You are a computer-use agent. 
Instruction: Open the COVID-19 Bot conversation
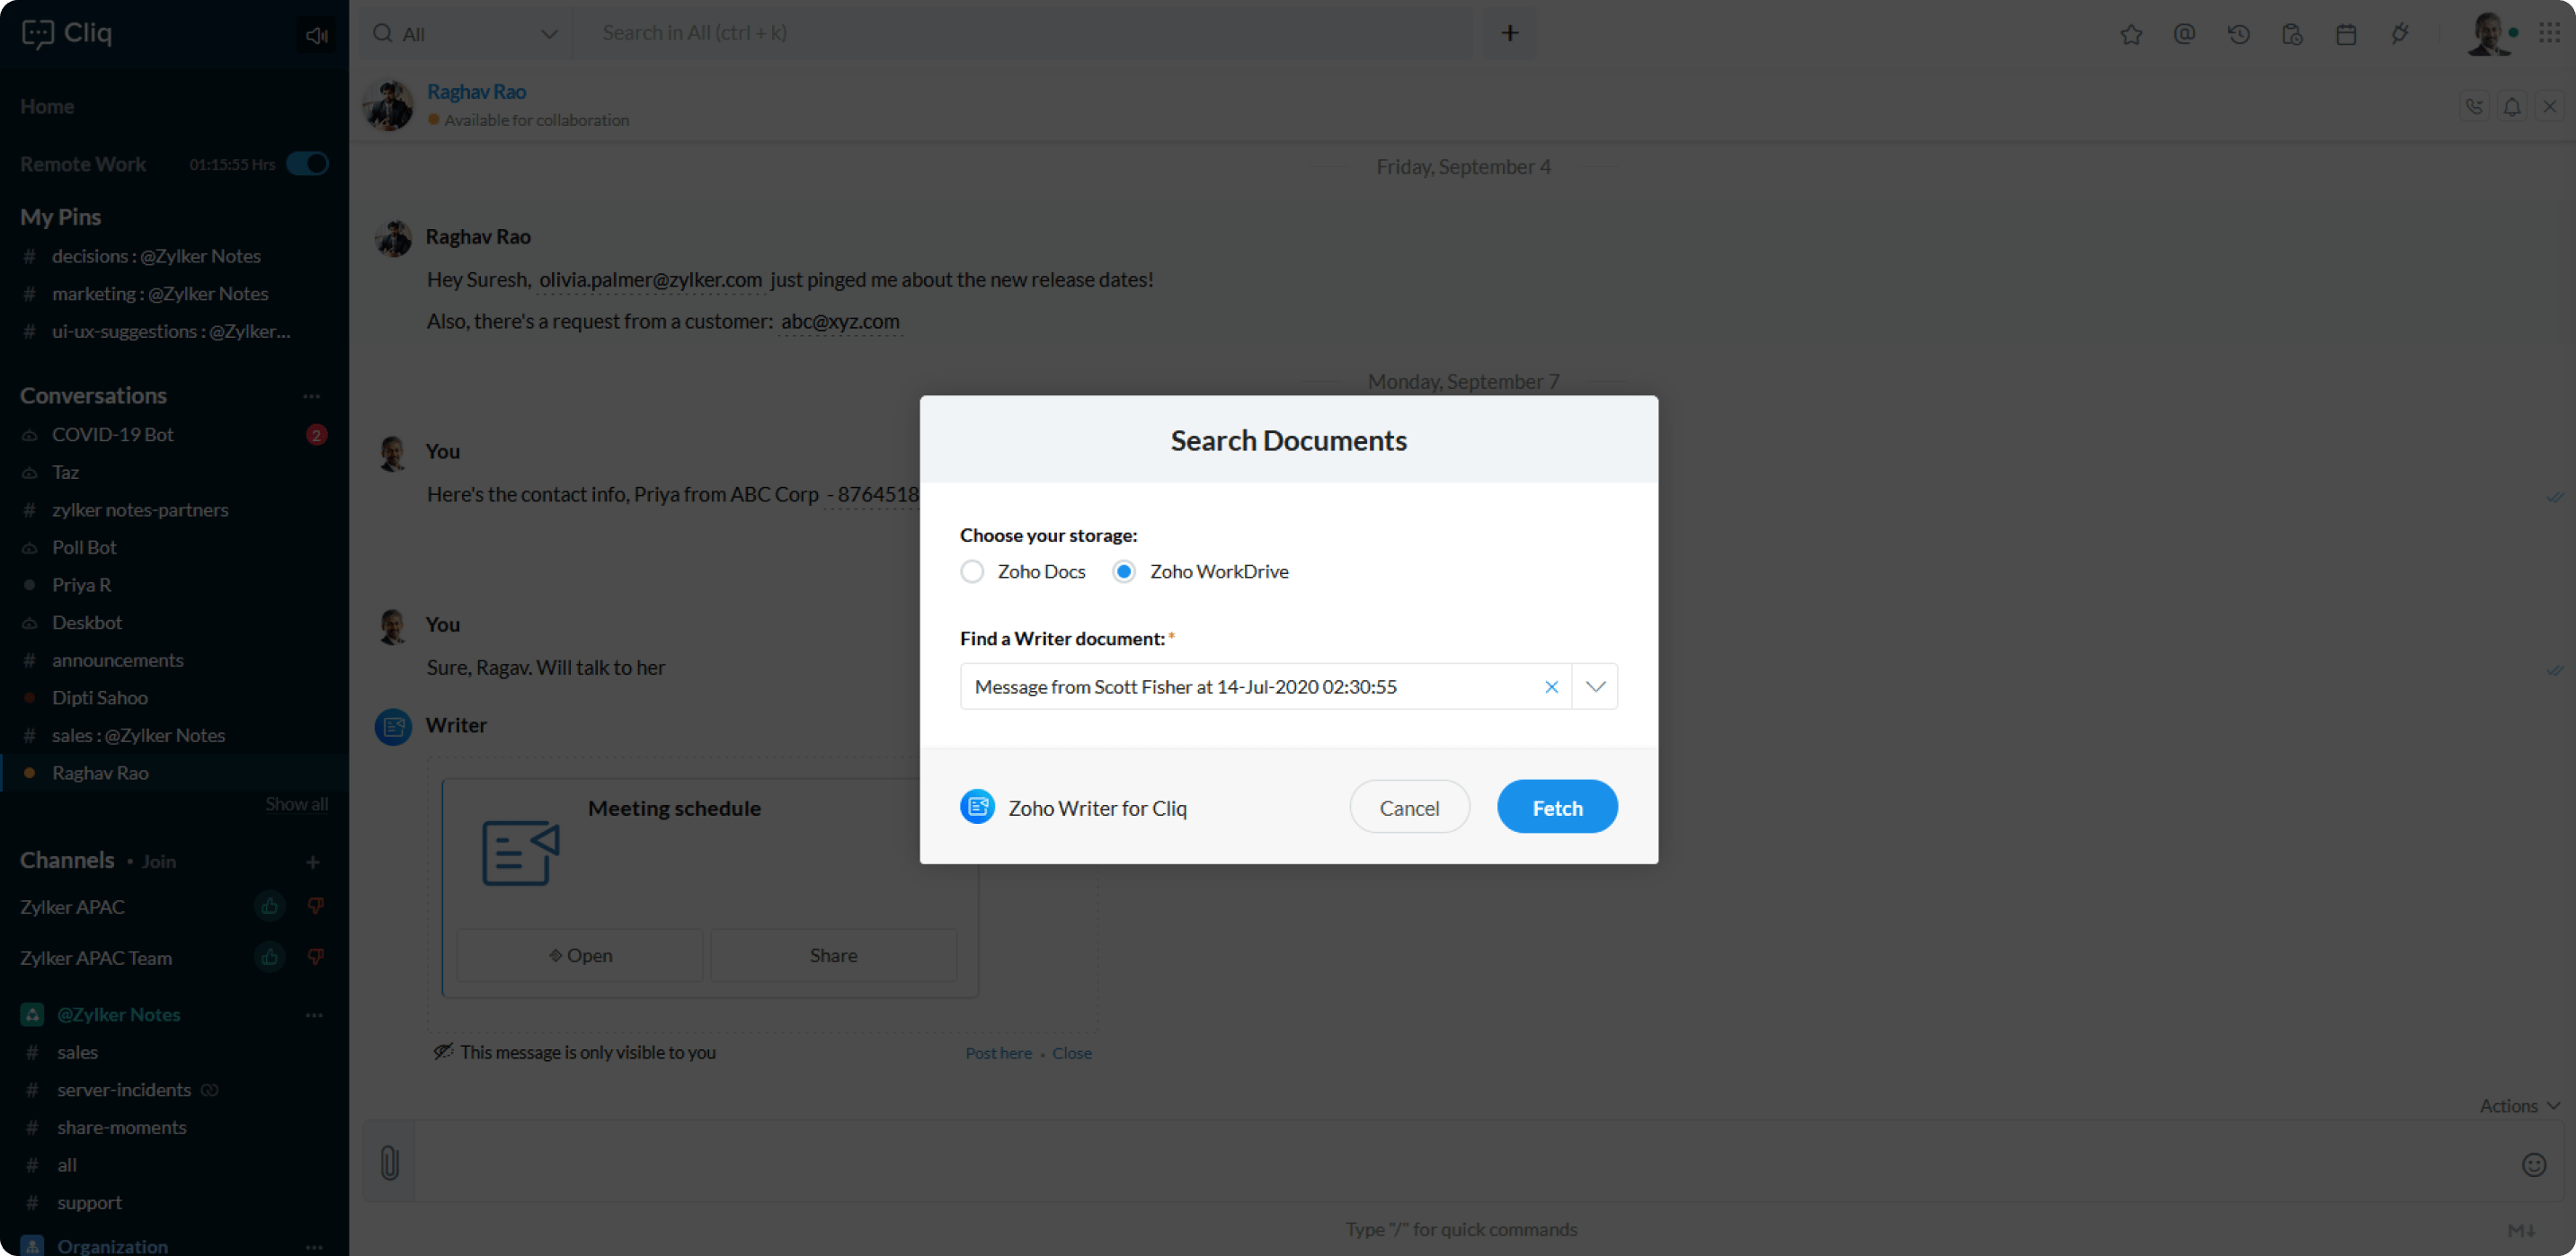(x=174, y=435)
